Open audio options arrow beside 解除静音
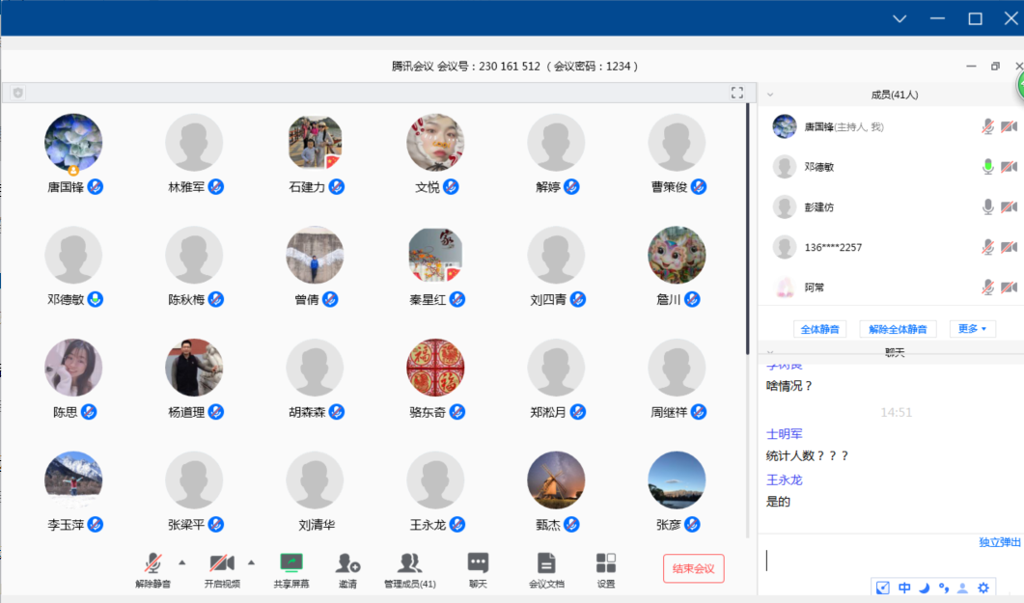Screen dimensions: 1024x603 182,562
